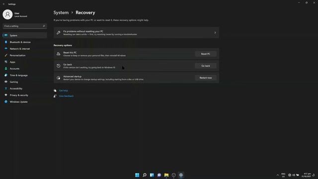
Task: Open Windows Update page
Action: click(x=24, y=101)
